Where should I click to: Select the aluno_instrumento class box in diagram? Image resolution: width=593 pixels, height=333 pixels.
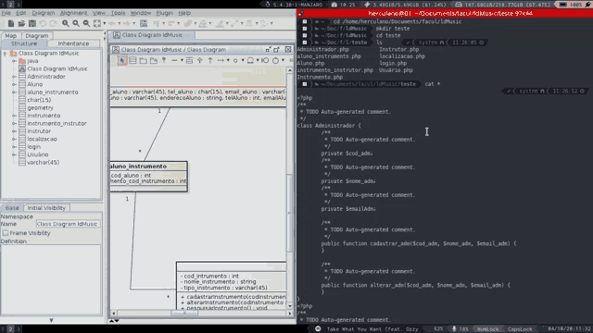(148, 177)
